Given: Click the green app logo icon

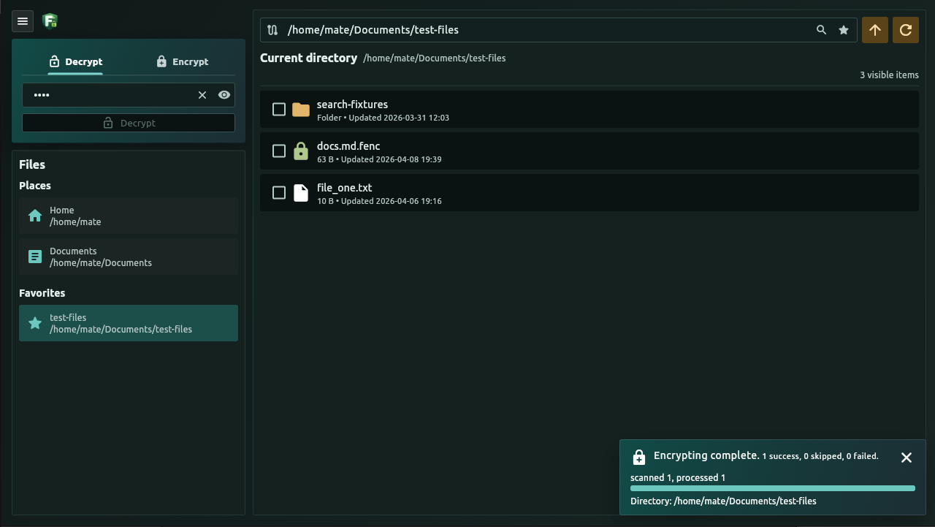Looking at the screenshot, I should point(50,21).
